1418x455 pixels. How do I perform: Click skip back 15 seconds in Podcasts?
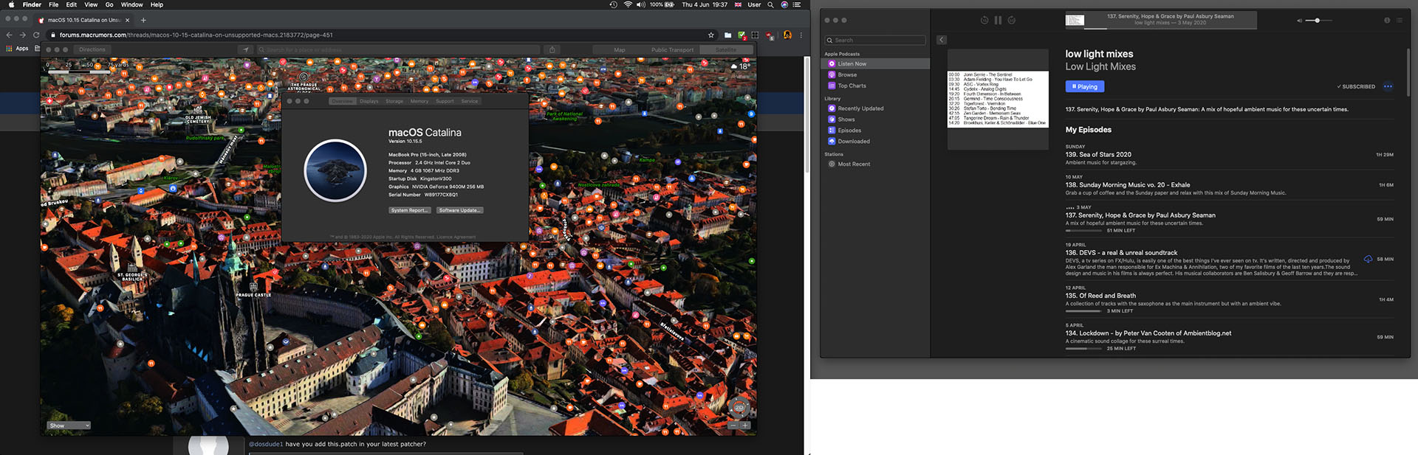(x=984, y=21)
